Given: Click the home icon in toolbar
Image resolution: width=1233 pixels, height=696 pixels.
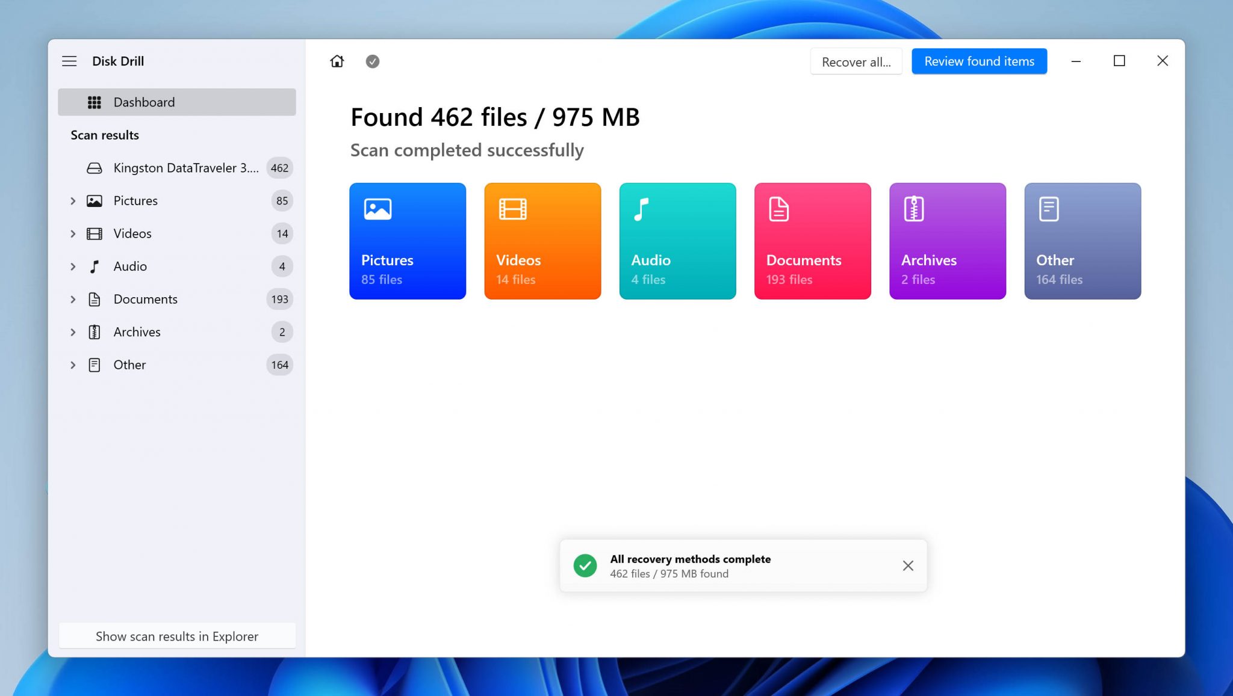Looking at the screenshot, I should [x=337, y=61].
